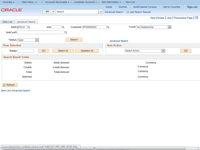Expand the Customer Accounts breadcrumb menu

pos(85,2)
